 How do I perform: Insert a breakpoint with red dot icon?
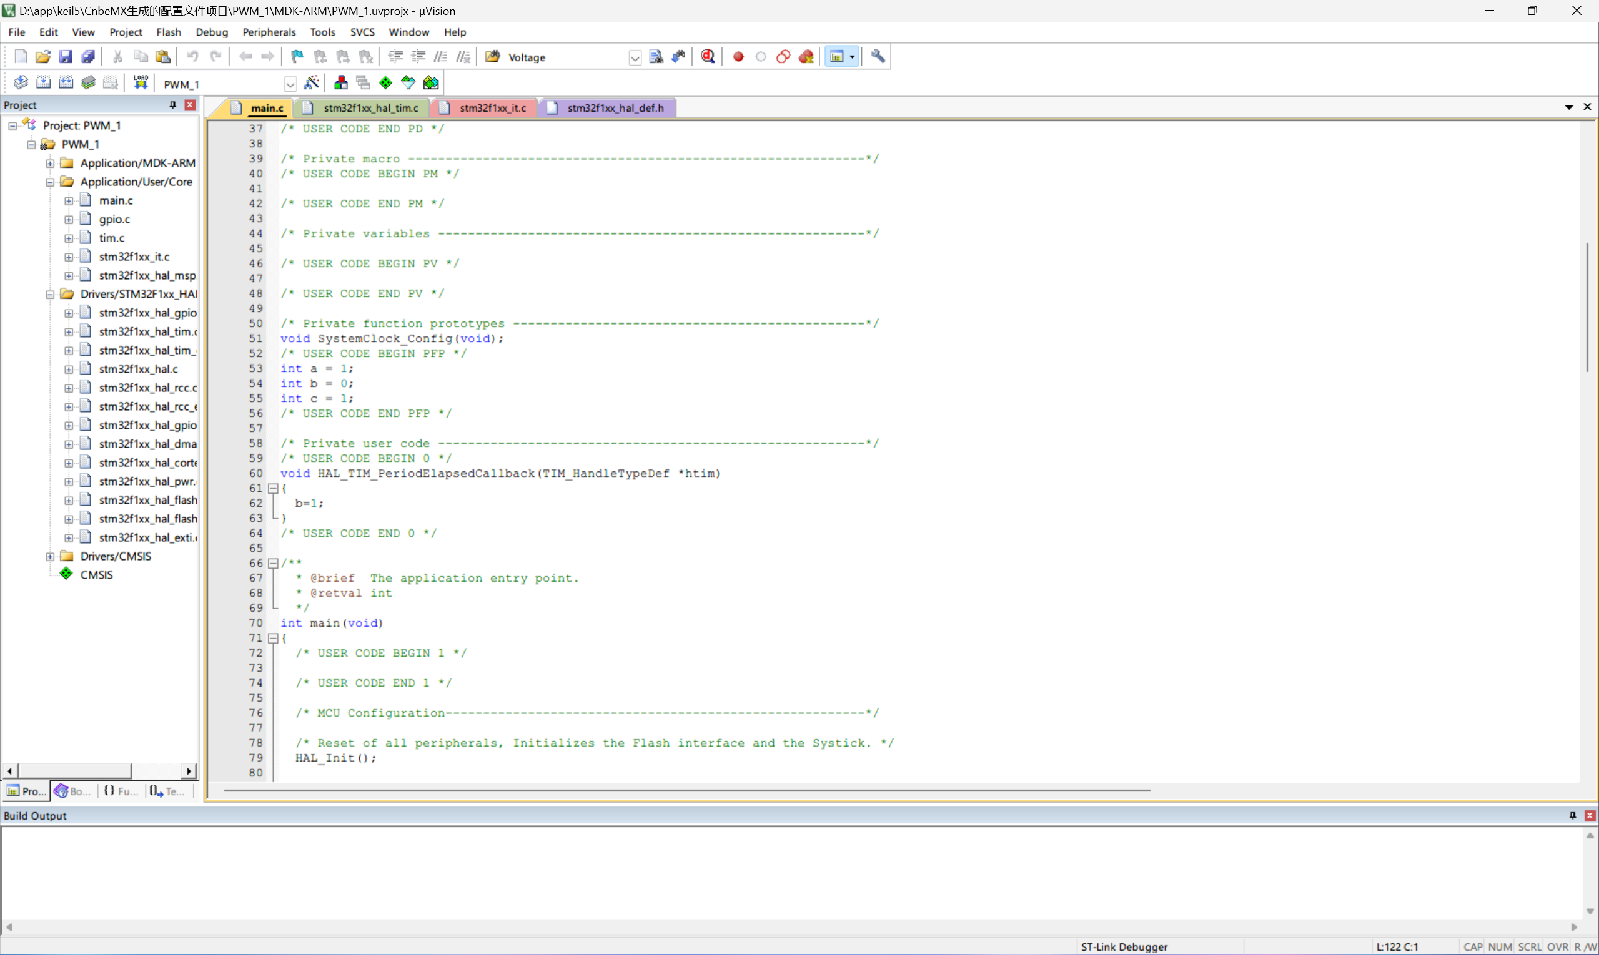tap(738, 57)
